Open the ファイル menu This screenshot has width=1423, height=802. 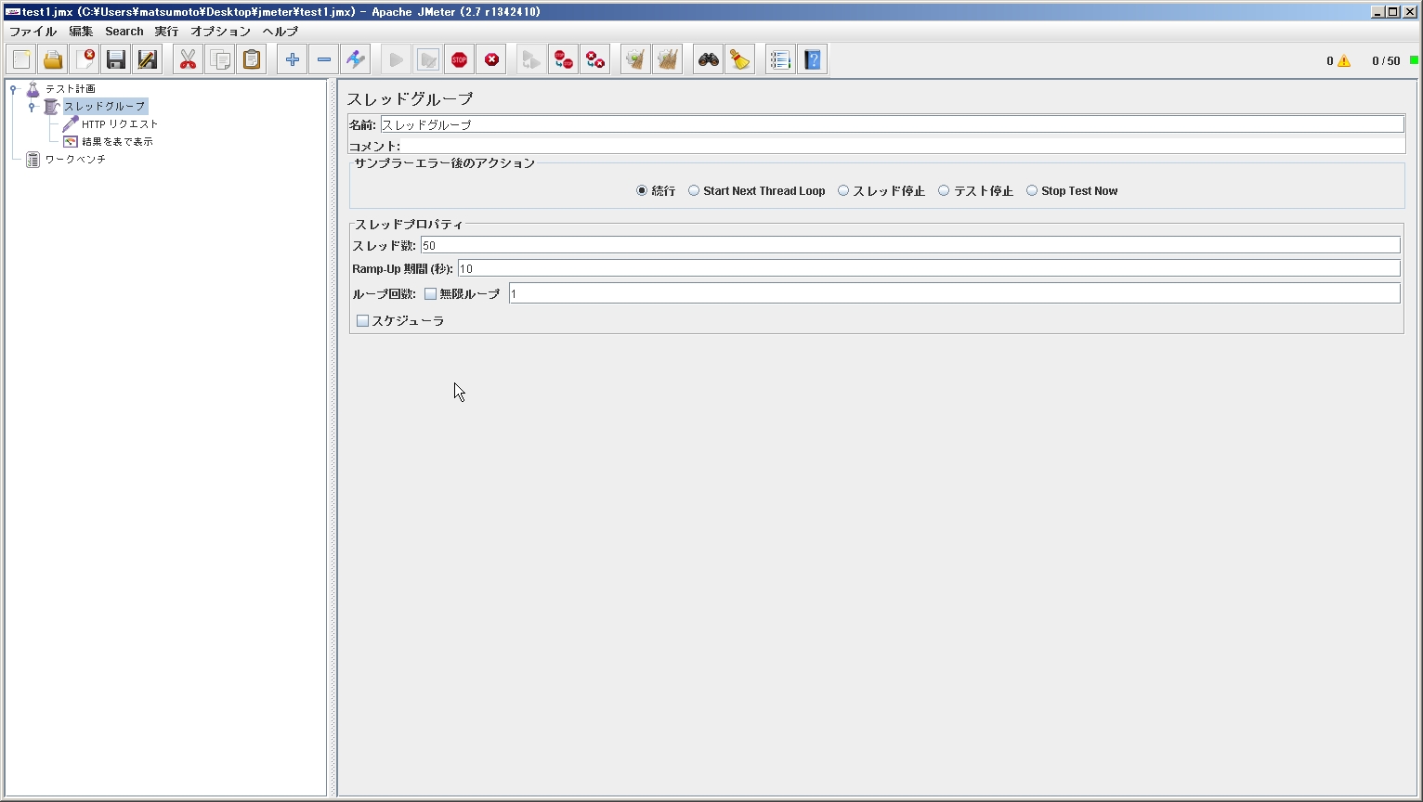pyautogui.click(x=33, y=31)
